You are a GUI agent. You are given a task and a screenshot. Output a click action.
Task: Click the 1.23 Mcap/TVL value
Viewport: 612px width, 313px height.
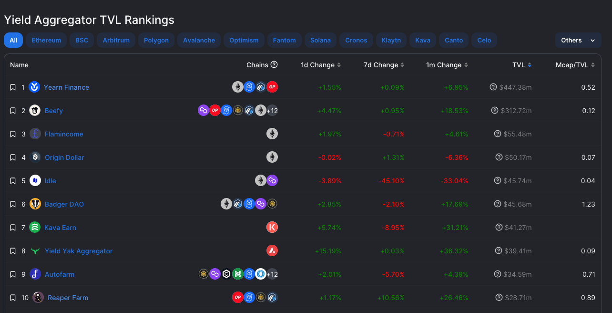589,204
